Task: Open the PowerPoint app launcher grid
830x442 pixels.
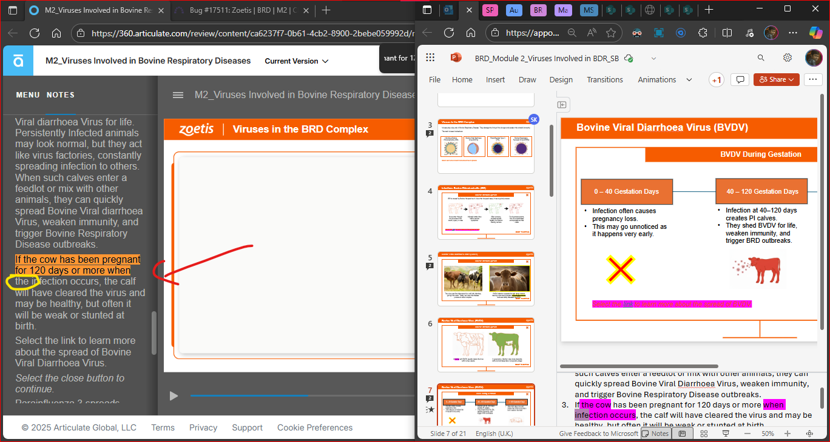Action: [x=430, y=58]
